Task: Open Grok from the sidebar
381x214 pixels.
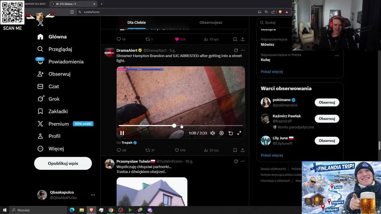Action: click(x=49, y=99)
